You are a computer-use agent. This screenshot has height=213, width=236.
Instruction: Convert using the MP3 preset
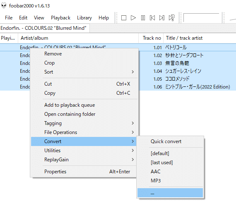pyautogui.click(x=170, y=180)
